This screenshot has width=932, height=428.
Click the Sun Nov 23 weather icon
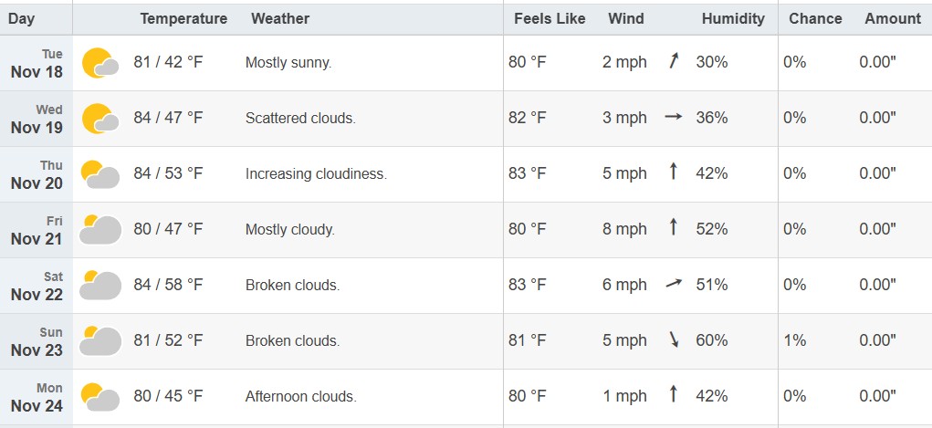(100, 341)
